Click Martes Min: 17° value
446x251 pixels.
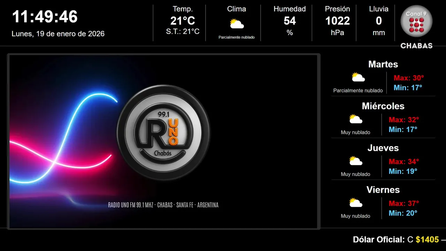point(408,88)
